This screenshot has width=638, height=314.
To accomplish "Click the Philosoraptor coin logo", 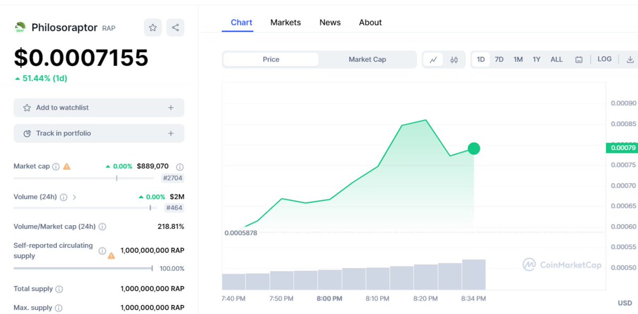I will [x=20, y=28].
